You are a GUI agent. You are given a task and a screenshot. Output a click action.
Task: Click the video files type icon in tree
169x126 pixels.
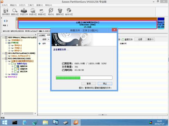(x=18, y=66)
